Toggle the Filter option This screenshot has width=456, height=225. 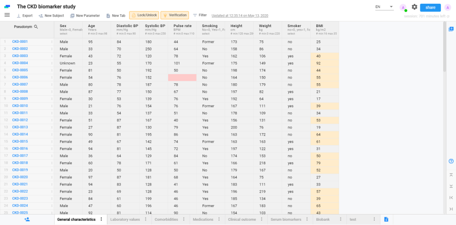click(199, 15)
